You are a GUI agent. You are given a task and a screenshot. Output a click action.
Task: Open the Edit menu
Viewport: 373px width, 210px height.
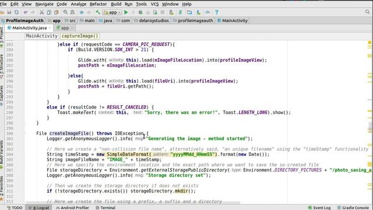tap(14, 4)
